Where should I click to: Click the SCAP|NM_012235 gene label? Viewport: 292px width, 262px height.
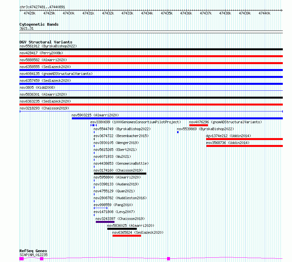point(33,255)
